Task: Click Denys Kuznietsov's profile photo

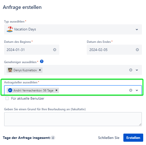Action: (10, 70)
